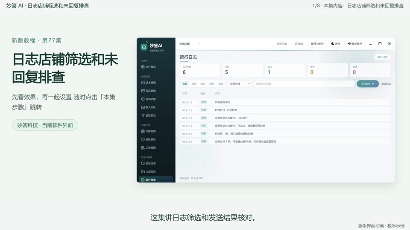Open 任务记录 in the top bar
Image resolution: width=410 pixels, height=230 pixels.
[281, 44]
